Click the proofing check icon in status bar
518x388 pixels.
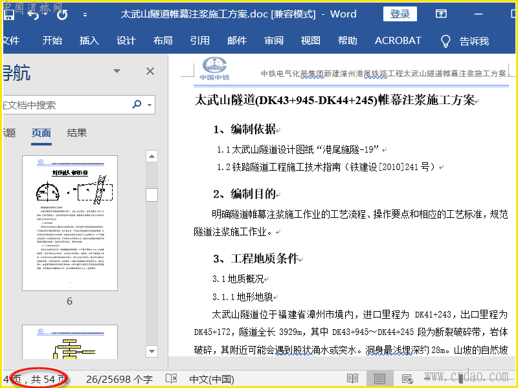(x=171, y=379)
